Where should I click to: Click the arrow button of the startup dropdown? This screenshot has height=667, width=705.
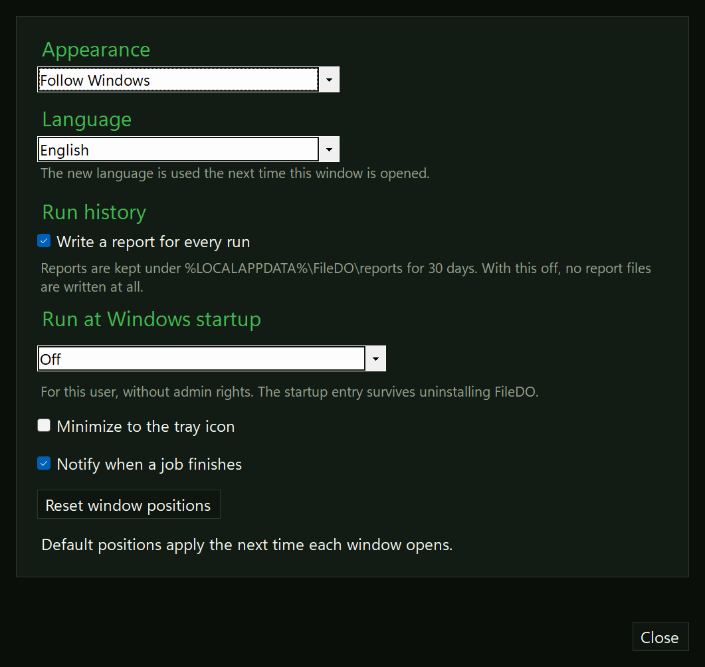tap(375, 358)
